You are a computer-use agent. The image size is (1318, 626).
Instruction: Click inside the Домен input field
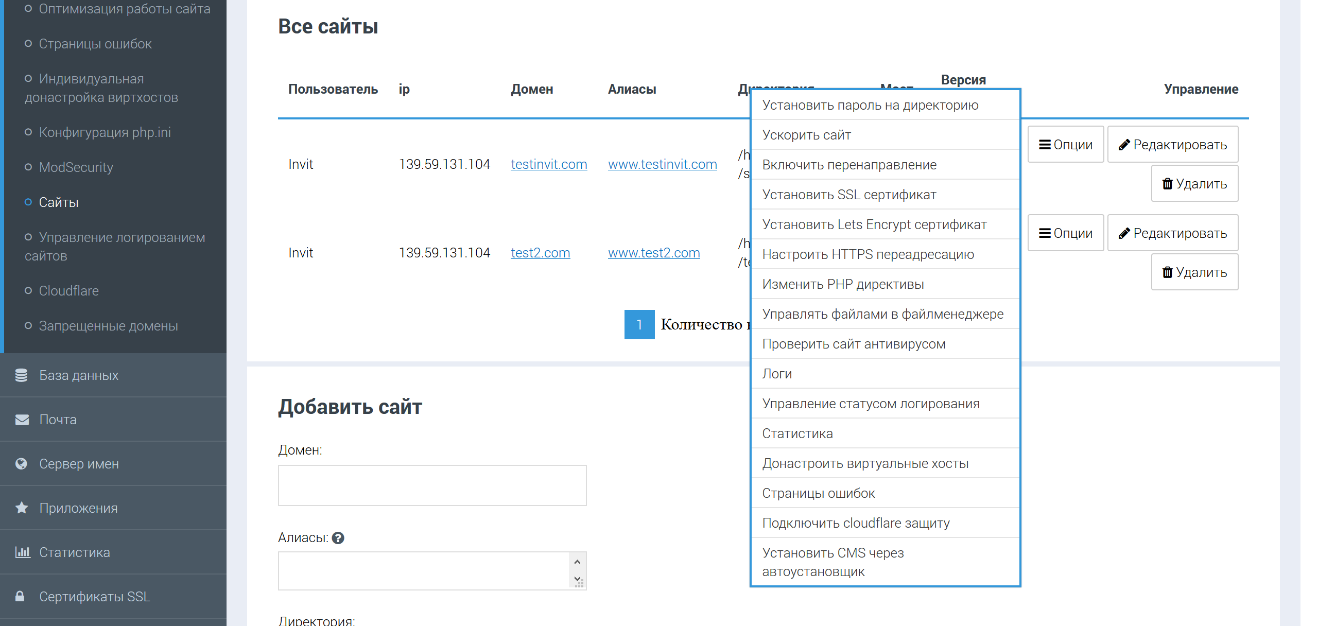click(x=432, y=484)
